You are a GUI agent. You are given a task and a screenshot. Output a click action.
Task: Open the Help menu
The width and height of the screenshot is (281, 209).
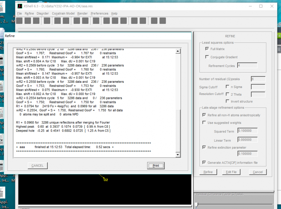114,13
